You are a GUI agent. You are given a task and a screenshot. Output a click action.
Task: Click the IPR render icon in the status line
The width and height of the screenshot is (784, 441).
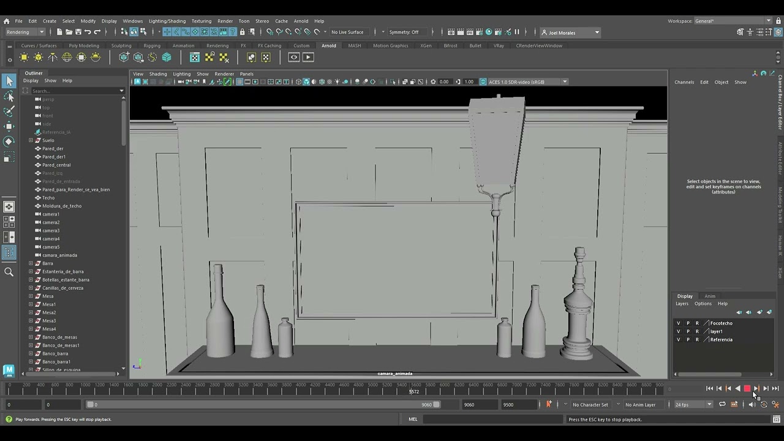coord(469,32)
